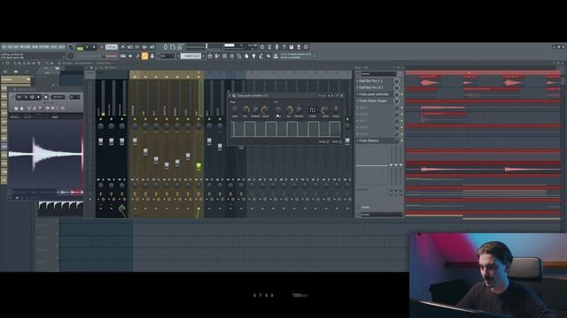Select the FabFilter Pro-C 2 effect slot
Screen dimensions: 567x318
tap(376, 80)
